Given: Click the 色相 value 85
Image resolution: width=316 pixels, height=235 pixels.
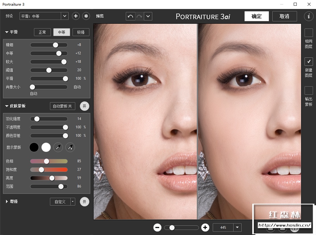Looking at the screenshot, I should pos(79,161).
